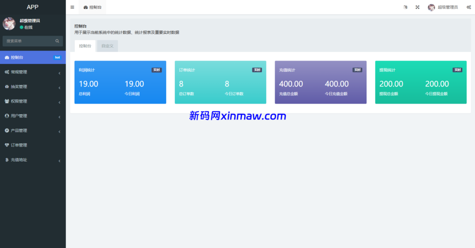Expand the 权限管理 submenu arrow

pos(59,102)
